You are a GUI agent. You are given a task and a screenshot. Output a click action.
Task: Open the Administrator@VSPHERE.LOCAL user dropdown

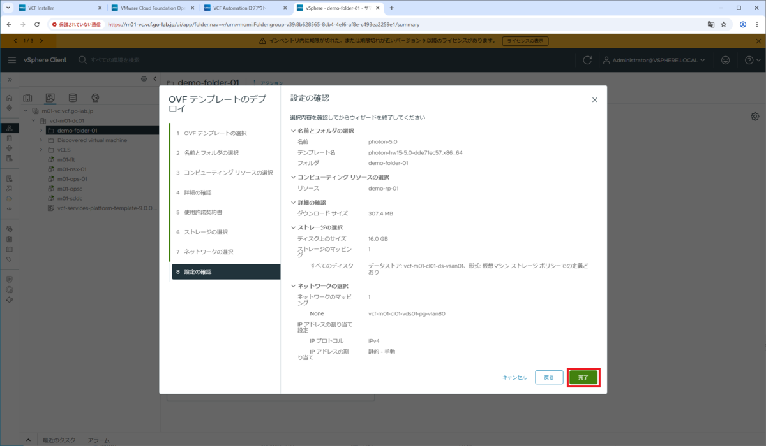[654, 60]
